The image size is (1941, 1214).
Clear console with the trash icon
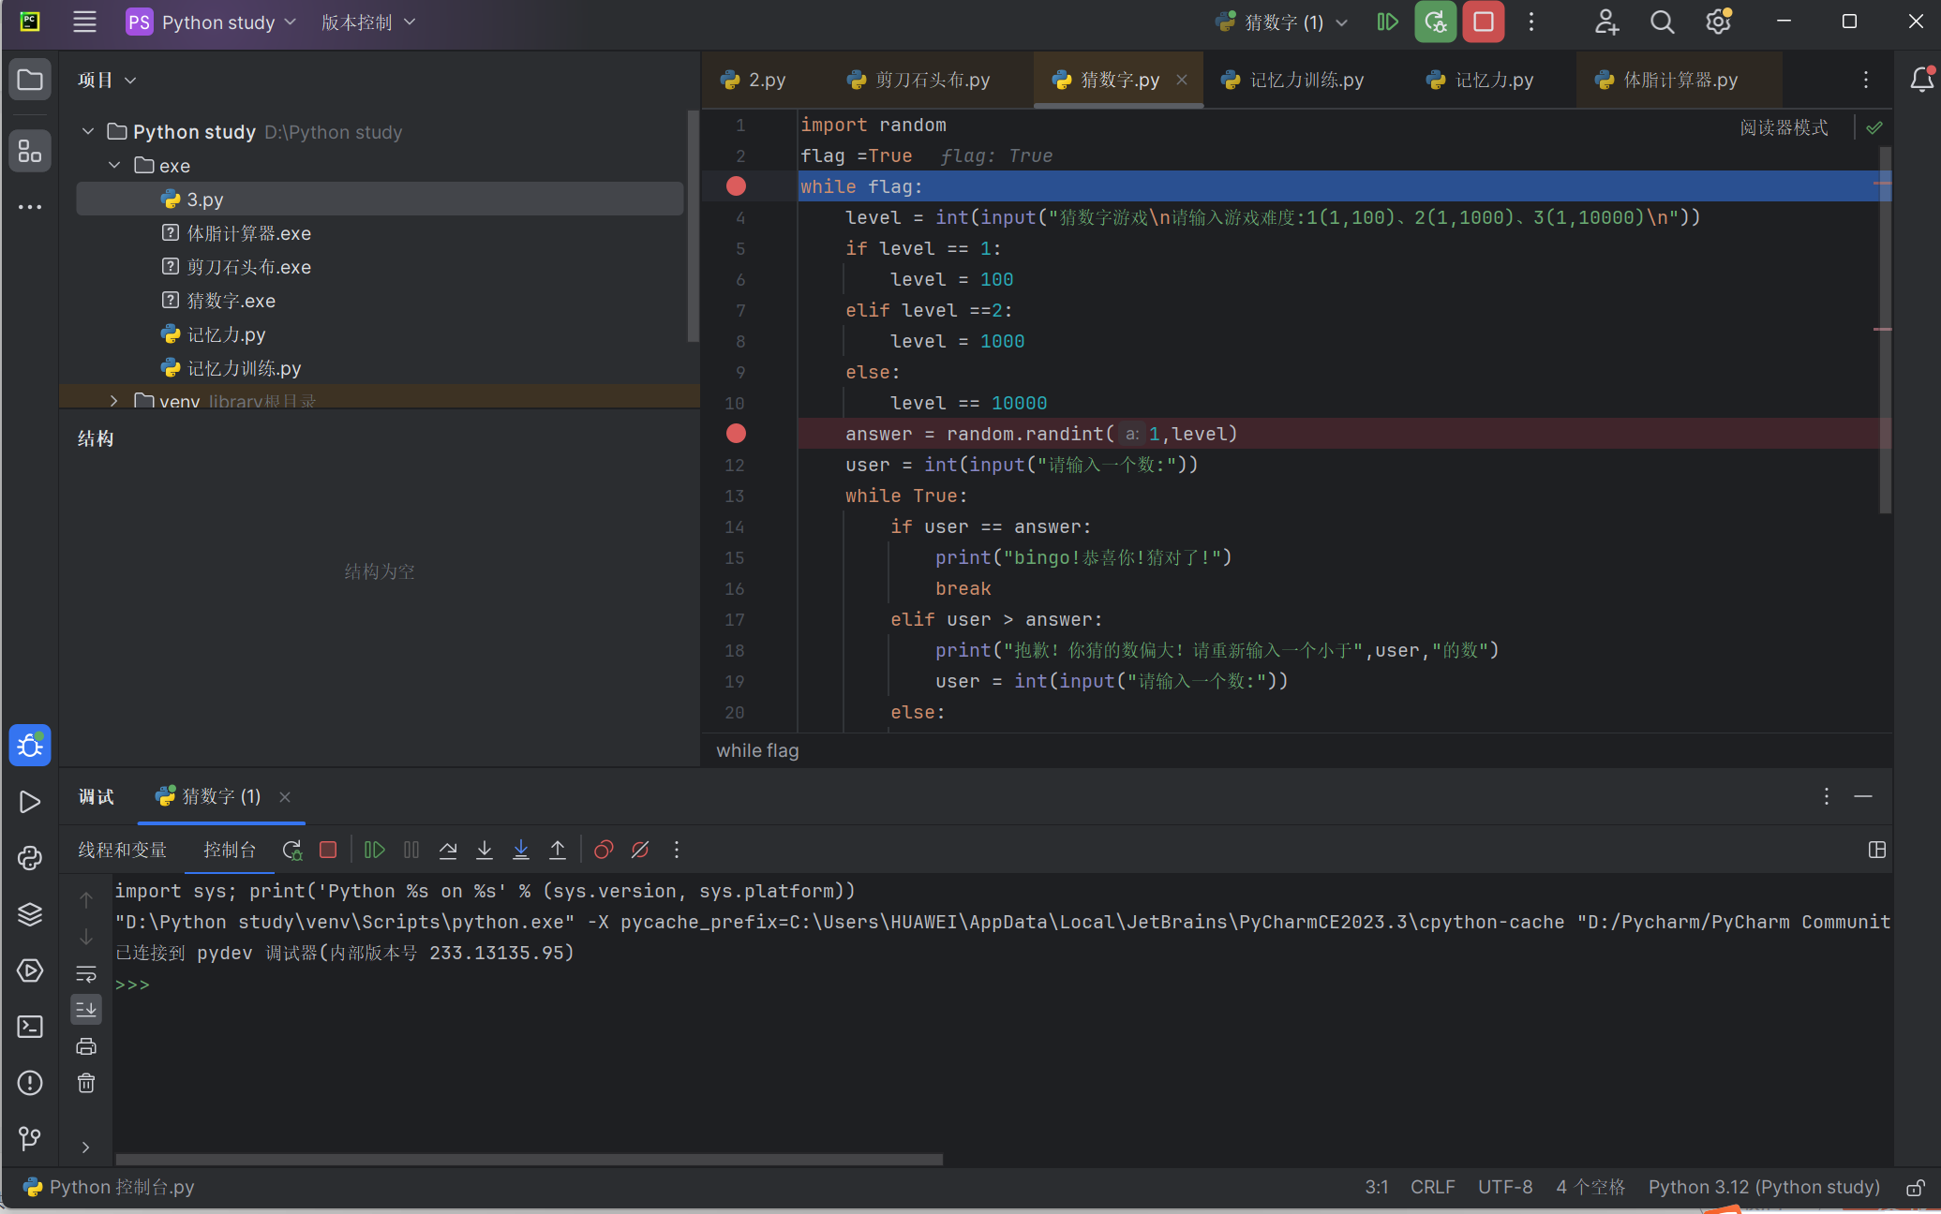[x=86, y=1084]
